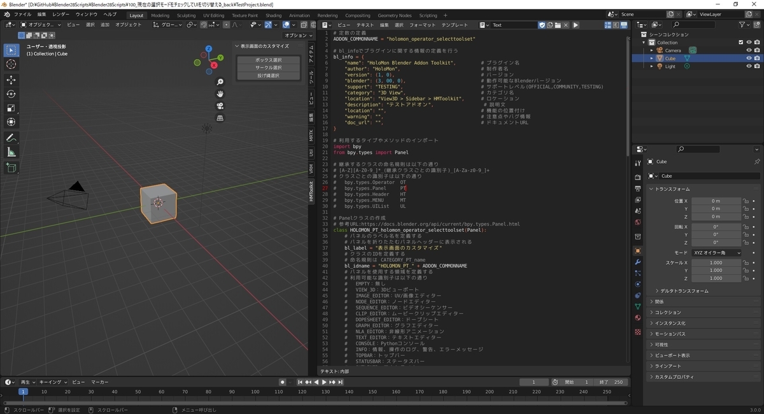The width and height of the screenshot is (764, 414).
Task: Open the HMToolkit sidebar tab
Action: coord(311,191)
